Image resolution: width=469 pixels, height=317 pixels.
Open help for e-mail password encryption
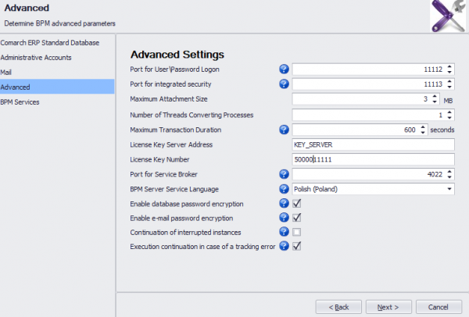click(284, 218)
